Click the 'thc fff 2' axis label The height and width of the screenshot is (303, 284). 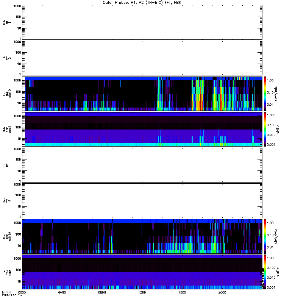click(7, 201)
